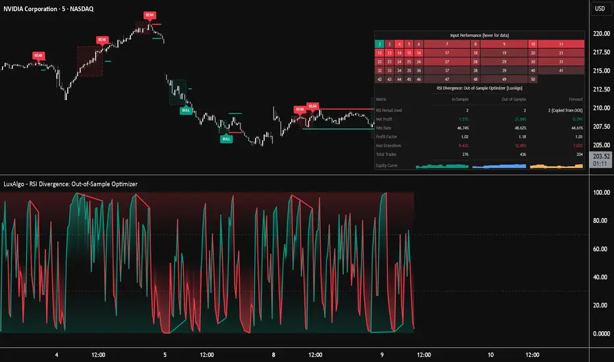The width and height of the screenshot is (614, 362).
Task: Click date 10 on the time axis
Action: 490,355
